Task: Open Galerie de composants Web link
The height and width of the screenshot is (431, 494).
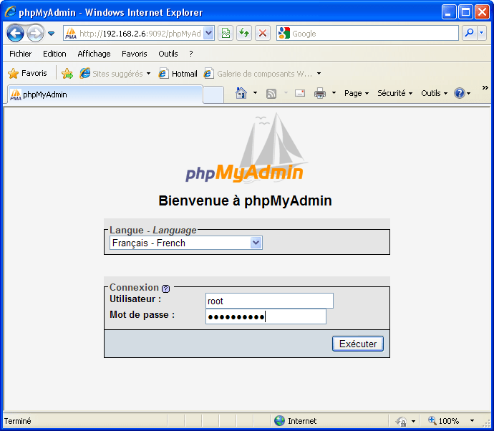Action: pos(258,74)
